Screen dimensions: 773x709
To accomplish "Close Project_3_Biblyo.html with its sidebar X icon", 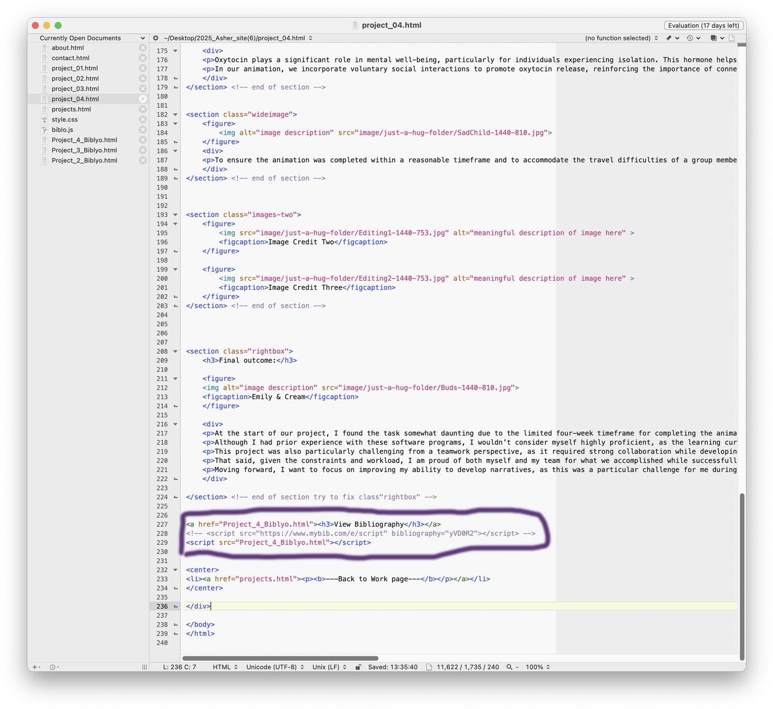I will tap(143, 150).
